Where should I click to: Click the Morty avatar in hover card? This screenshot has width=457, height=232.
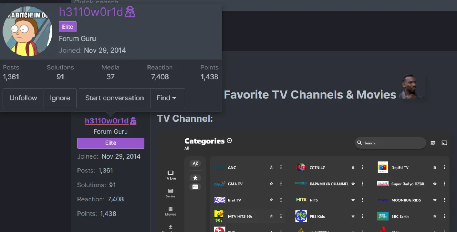[x=27, y=31]
